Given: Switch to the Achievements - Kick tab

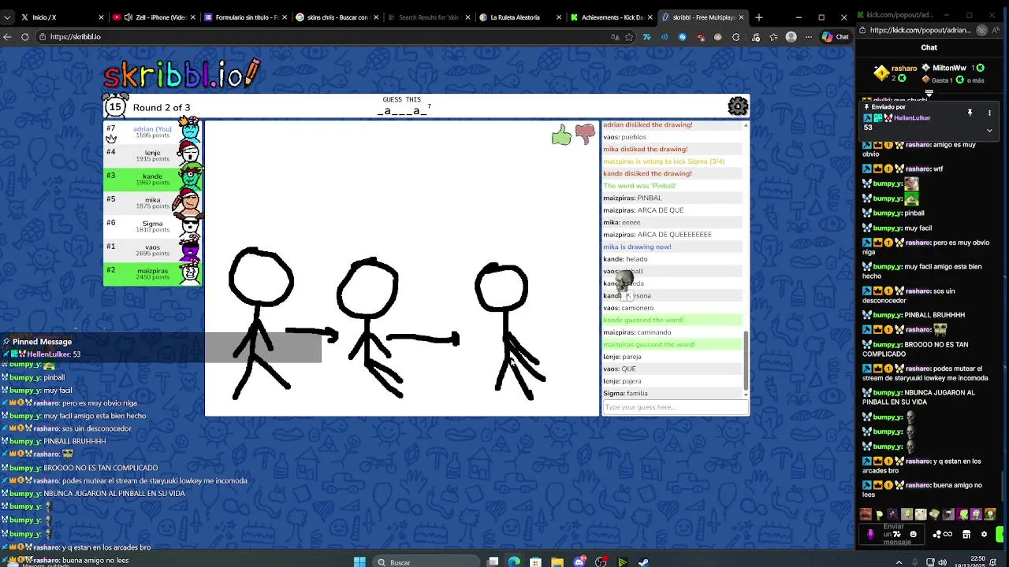Looking at the screenshot, I should pyautogui.click(x=612, y=17).
